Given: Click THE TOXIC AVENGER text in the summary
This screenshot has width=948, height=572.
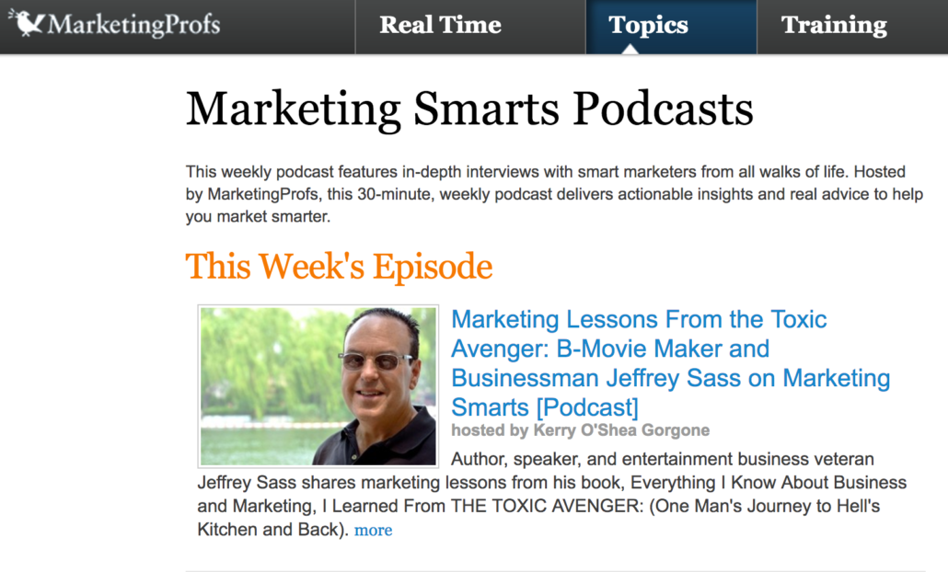Looking at the screenshot, I should coord(547,506).
